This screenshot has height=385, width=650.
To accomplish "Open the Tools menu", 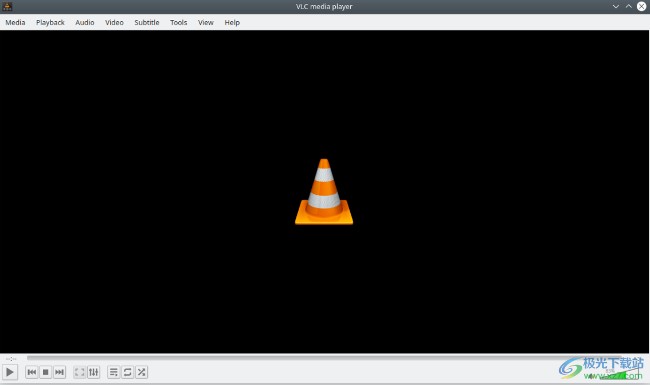I will 179,22.
